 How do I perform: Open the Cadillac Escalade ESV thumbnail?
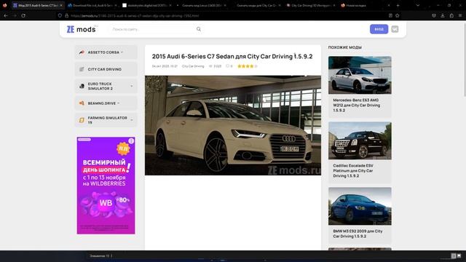[x=360, y=140]
